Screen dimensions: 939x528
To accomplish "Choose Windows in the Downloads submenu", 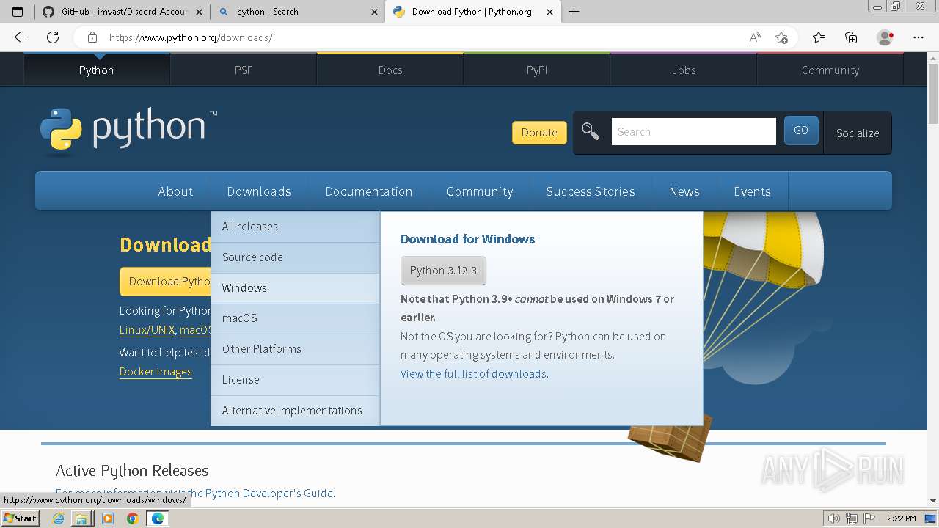I will [295, 288].
